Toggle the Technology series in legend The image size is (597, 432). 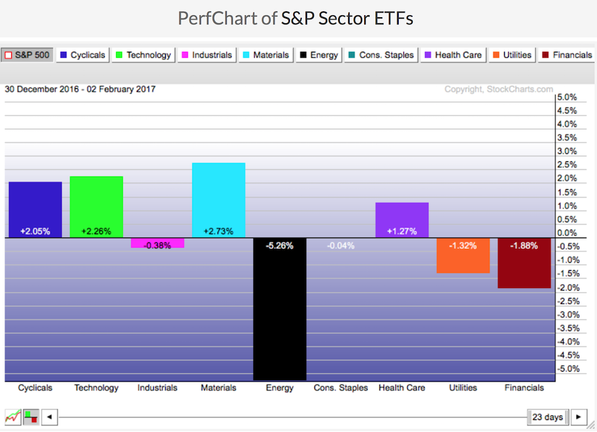[x=143, y=55]
